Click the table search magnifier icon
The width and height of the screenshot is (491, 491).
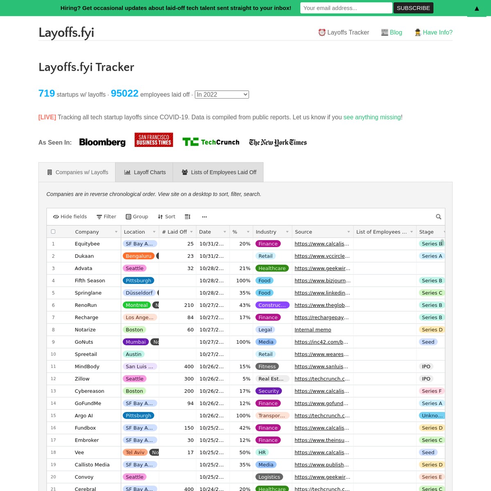439,217
